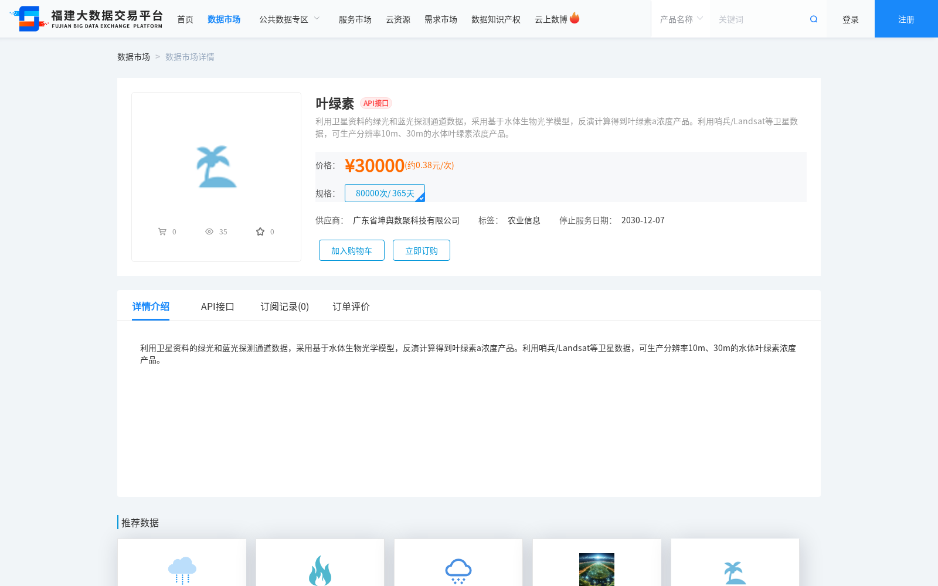Click the flame icon beside 云上数博
The width and height of the screenshot is (938, 586).
pyautogui.click(x=575, y=18)
